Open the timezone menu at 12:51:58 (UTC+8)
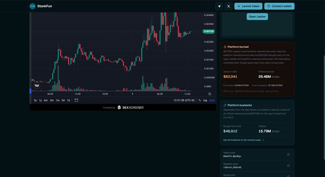This screenshot has height=177, width=325. 184,100
